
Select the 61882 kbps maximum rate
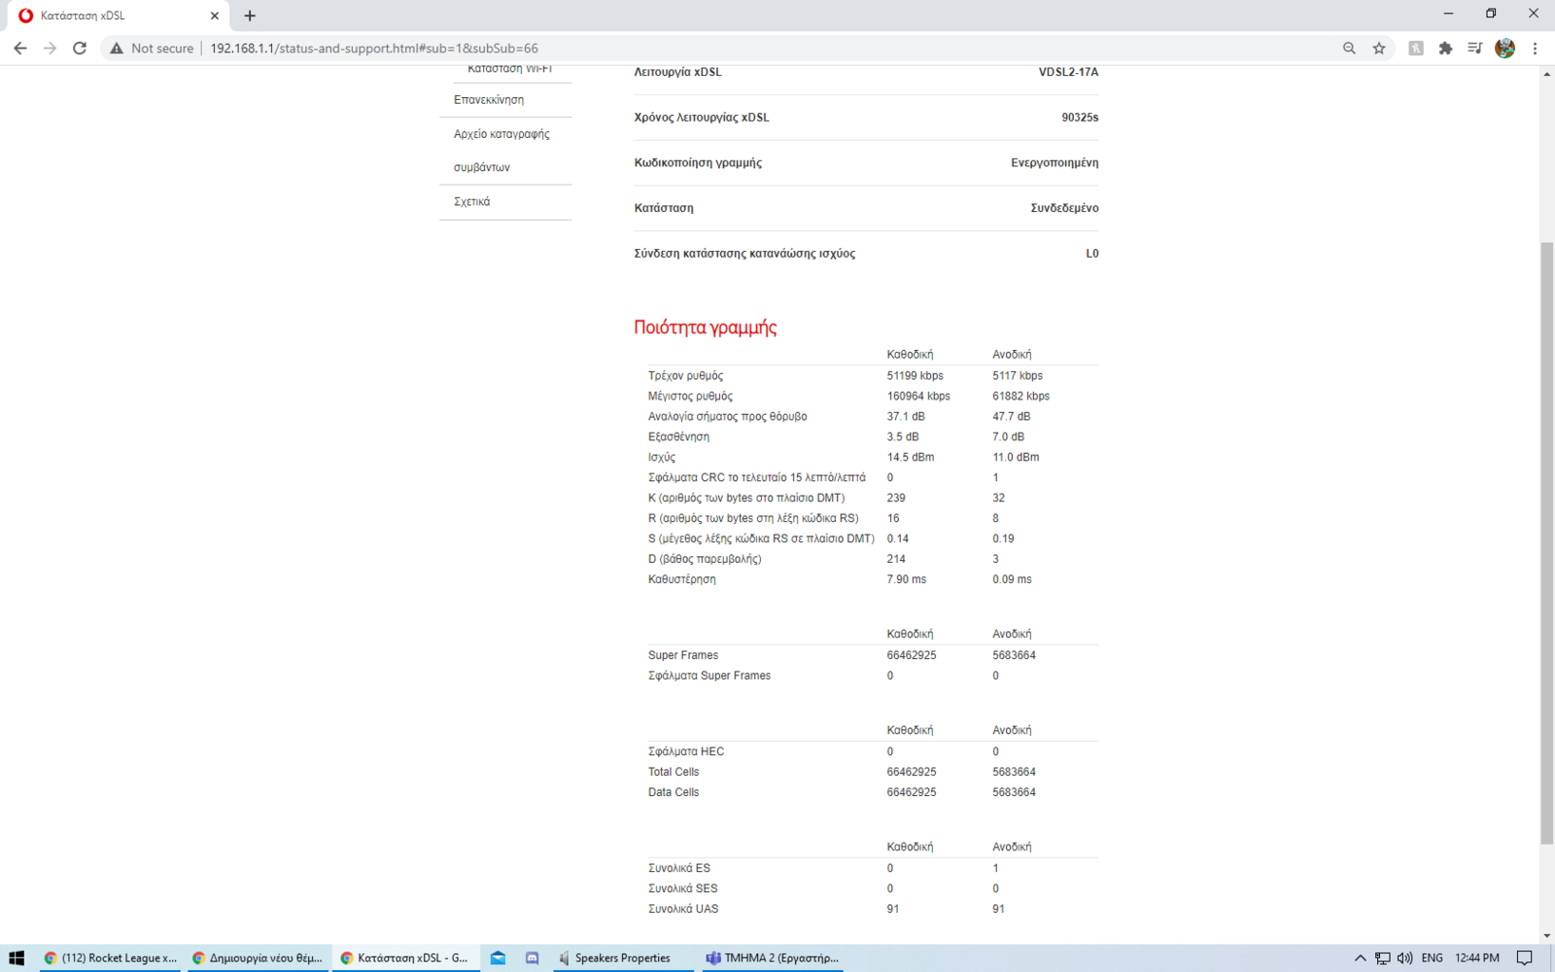[1020, 397]
